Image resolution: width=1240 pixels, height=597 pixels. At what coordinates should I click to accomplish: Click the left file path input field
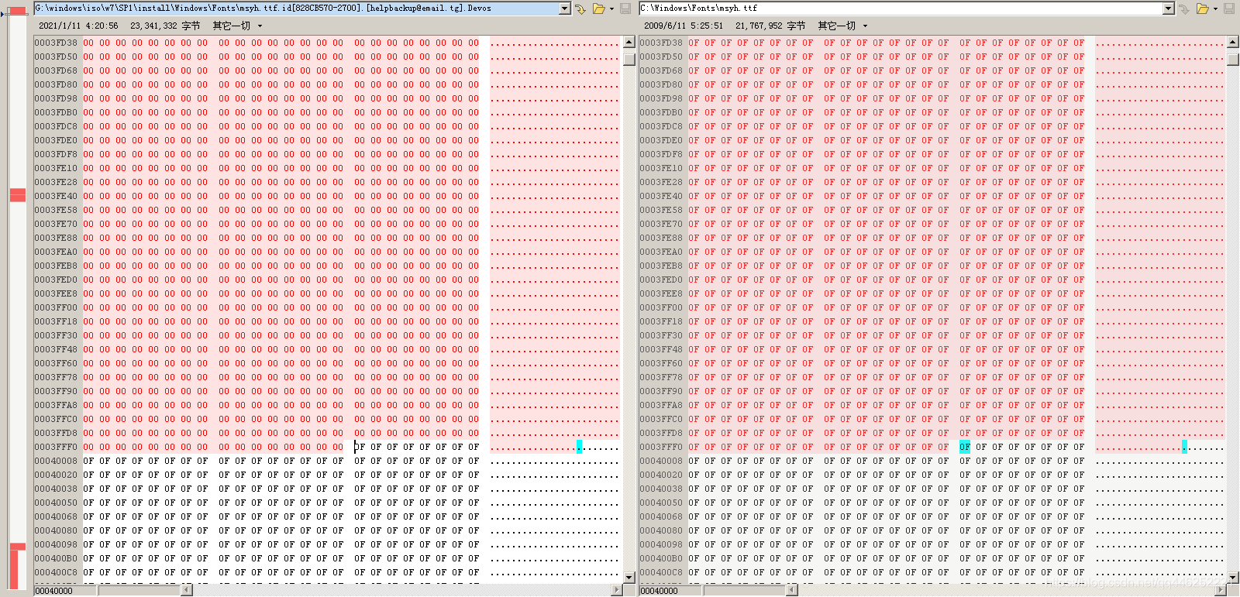294,9
